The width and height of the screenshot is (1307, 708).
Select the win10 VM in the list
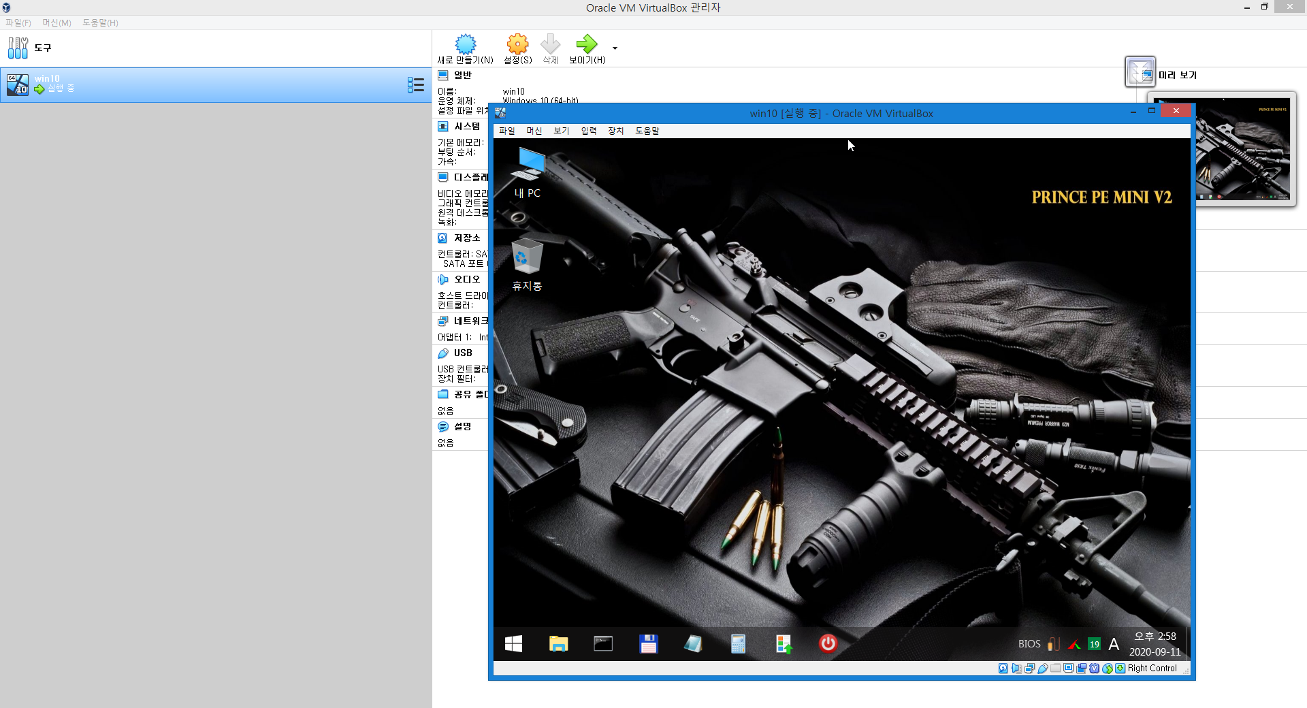point(216,84)
